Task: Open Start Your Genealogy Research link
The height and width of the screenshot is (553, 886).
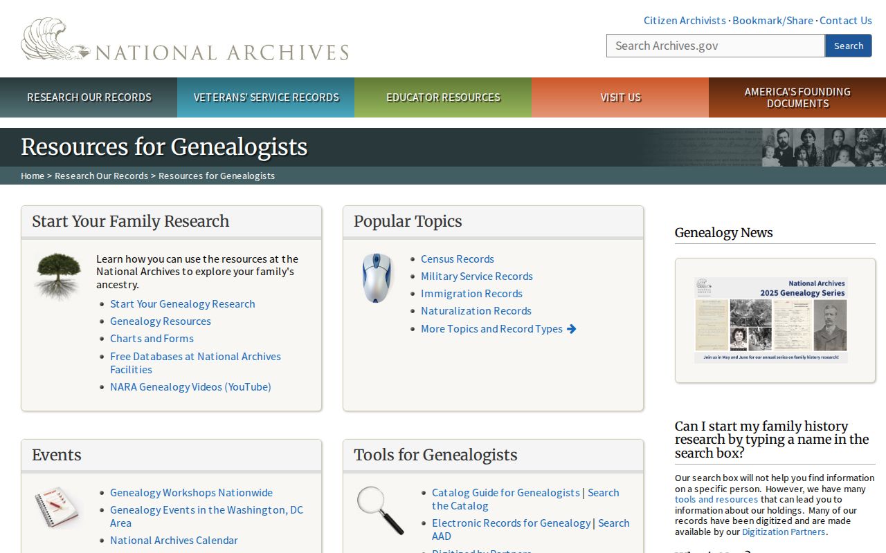Action: [183, 303]
